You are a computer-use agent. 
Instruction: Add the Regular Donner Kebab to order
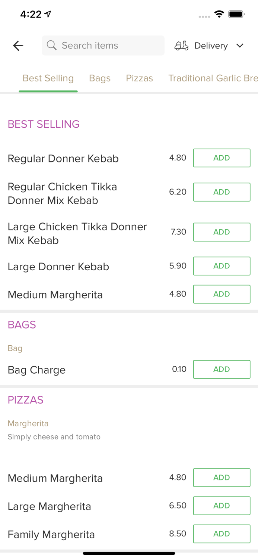pyautogui.click(x=222, y=158)
